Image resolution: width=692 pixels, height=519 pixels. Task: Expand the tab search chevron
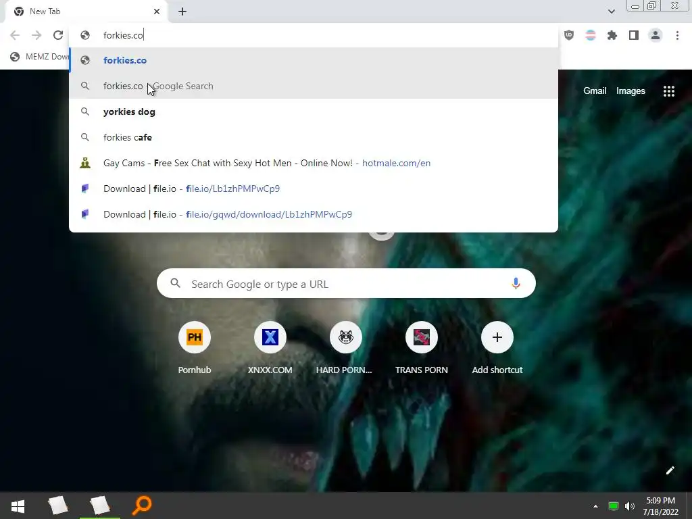click(x=611, y=11)
